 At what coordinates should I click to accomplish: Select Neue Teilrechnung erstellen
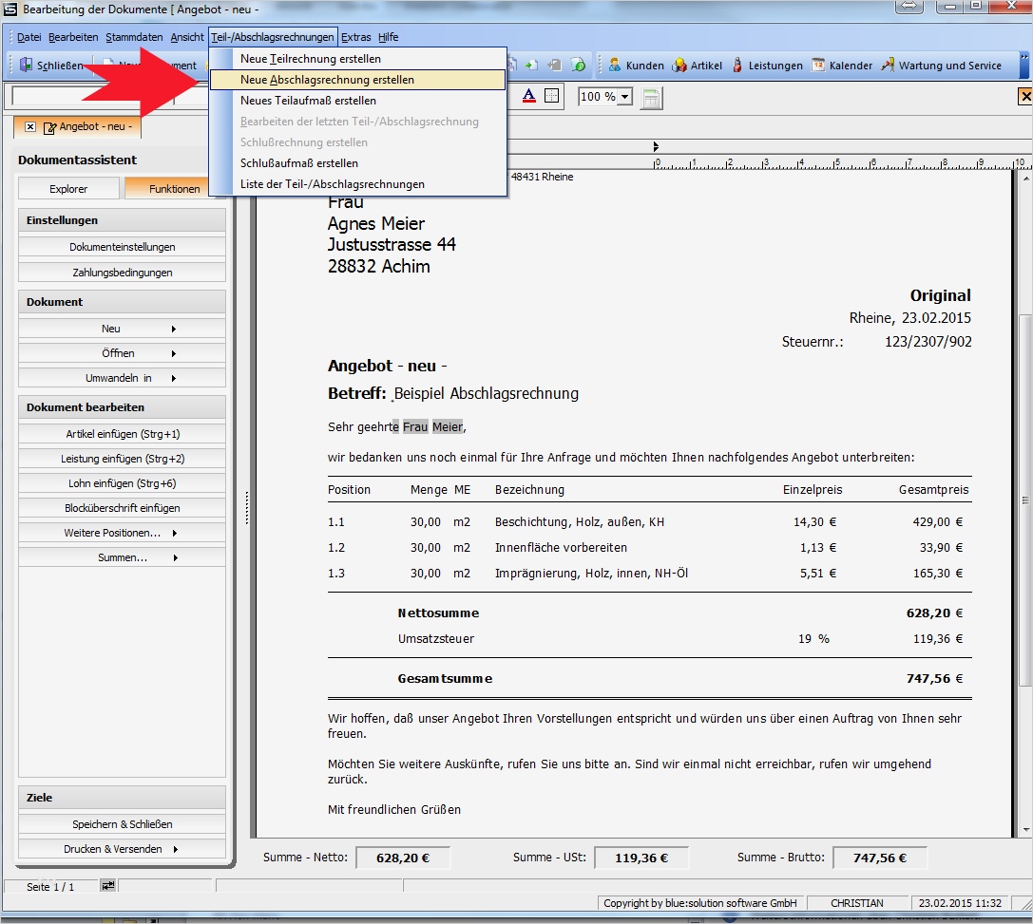pos(357,59)
